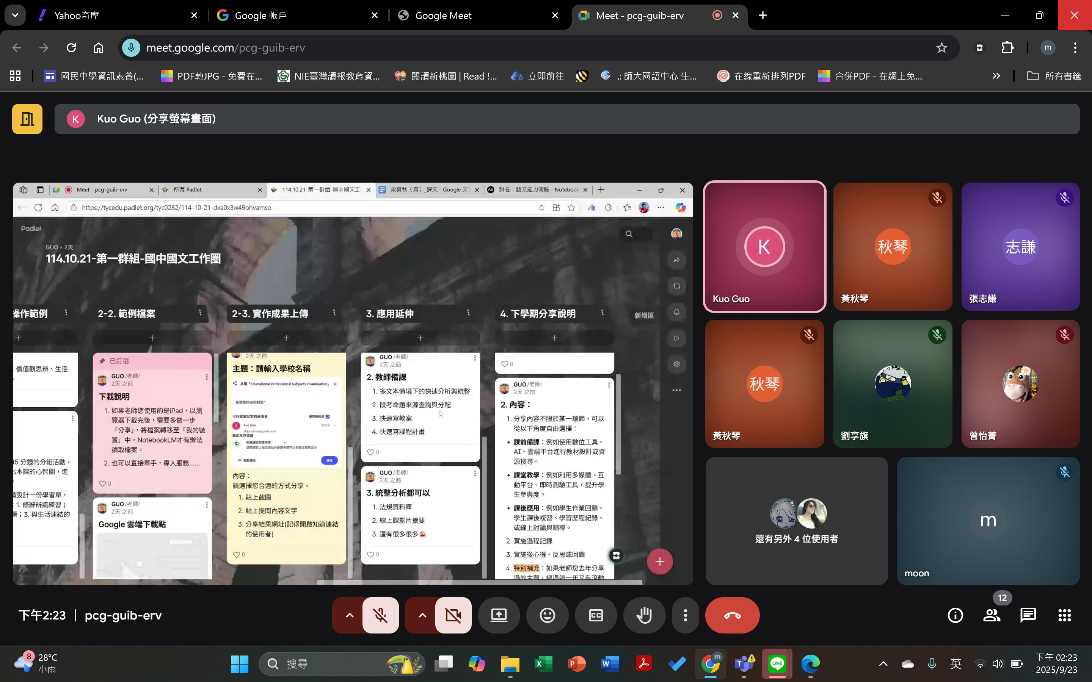This screenshot has width=1092, height=682.
Task: Expand video settings chevron beside camera
Action: pos(422,615)
